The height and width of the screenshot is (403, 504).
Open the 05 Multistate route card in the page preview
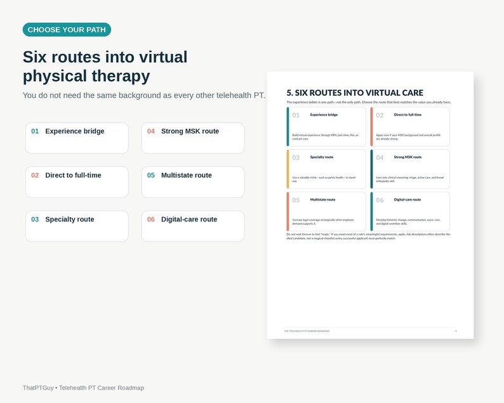click(326, 211)
